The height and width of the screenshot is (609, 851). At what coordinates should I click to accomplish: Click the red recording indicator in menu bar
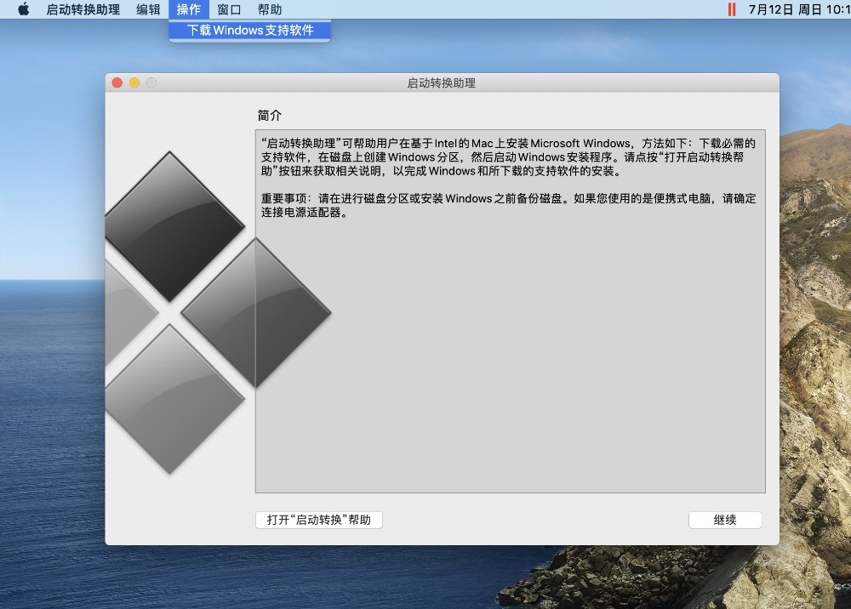tap(732, 9)
